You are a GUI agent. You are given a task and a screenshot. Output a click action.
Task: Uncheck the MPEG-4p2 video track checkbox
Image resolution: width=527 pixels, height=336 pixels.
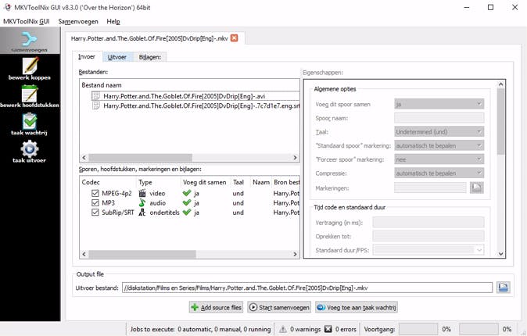point(95,193)
